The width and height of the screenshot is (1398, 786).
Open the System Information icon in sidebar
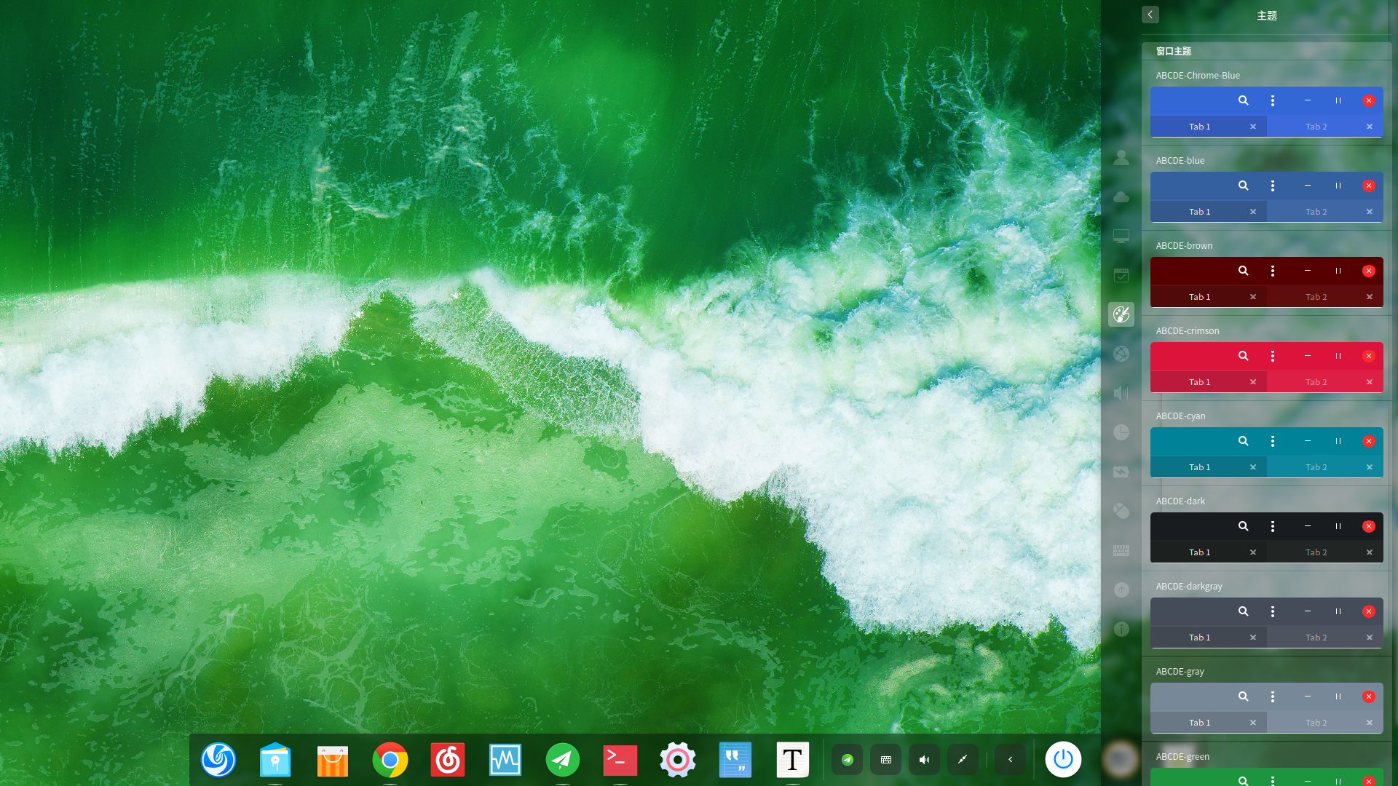[x=1121, y=629]
